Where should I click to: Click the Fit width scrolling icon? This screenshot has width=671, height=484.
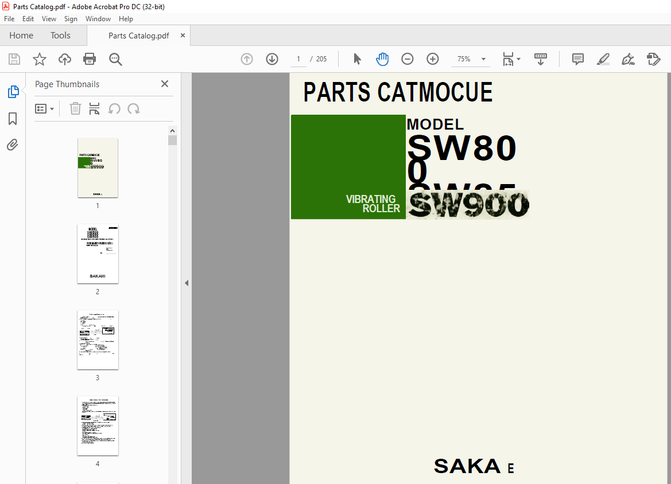(508, 59)
